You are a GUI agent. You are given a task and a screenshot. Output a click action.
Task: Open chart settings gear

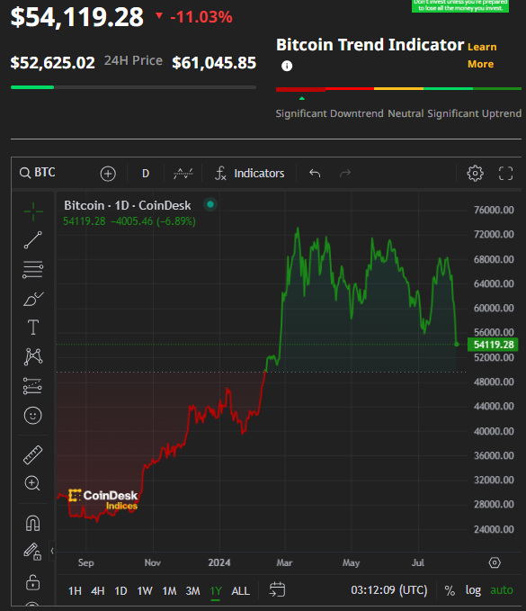(475, 173)
